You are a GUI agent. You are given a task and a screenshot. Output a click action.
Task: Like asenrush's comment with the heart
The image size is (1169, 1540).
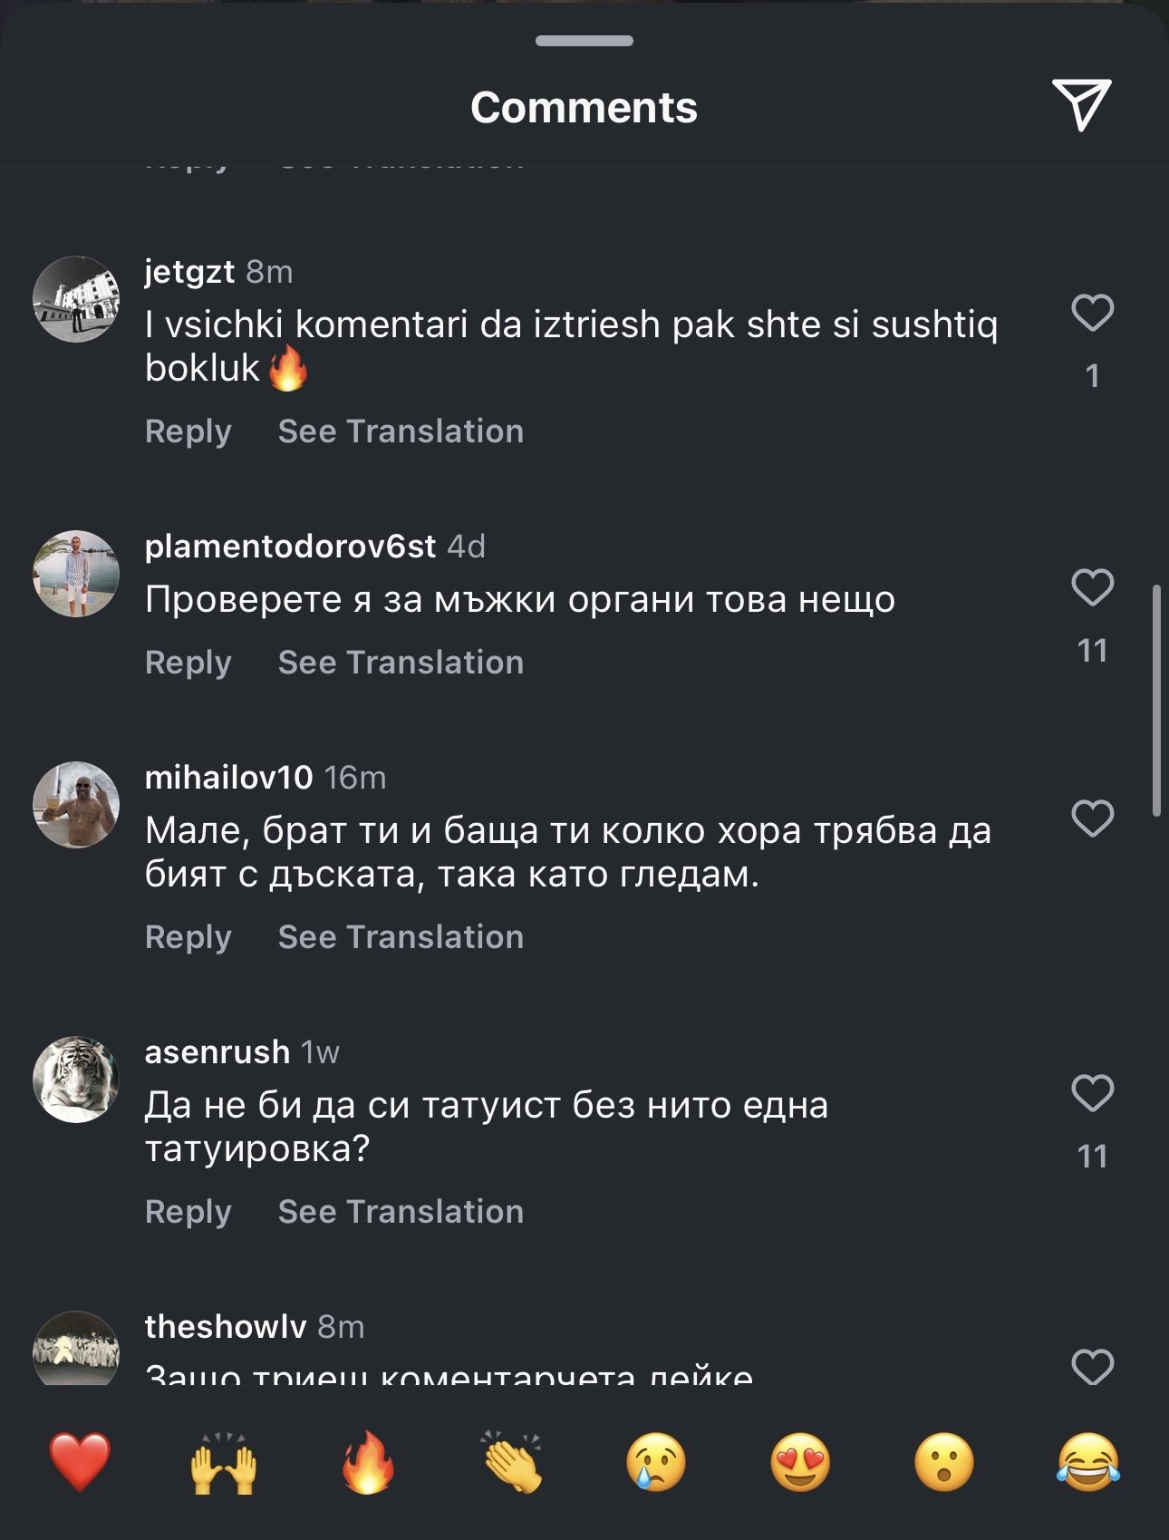tap(1092, 1094)
